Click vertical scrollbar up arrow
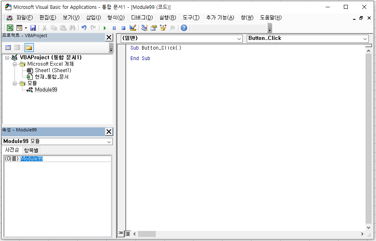This screenshot has height=241, width=376. pyautogui.click(x=369, y=51)
